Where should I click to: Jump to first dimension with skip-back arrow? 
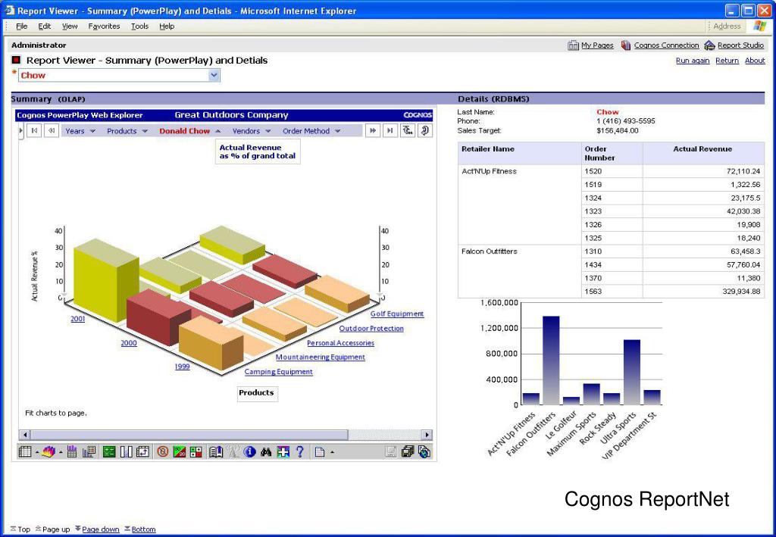click(33, 130)
